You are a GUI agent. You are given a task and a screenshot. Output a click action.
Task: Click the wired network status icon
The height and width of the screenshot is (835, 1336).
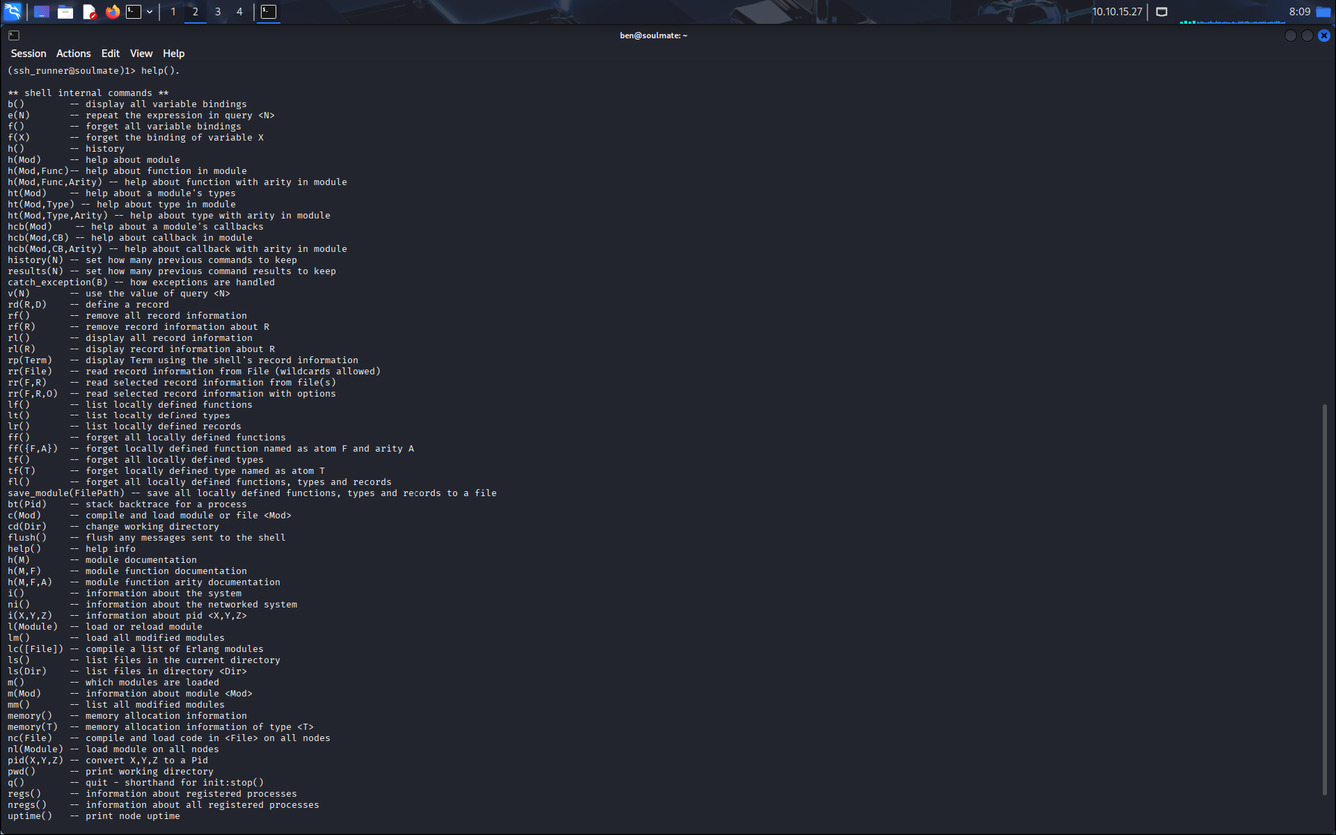1161,12
